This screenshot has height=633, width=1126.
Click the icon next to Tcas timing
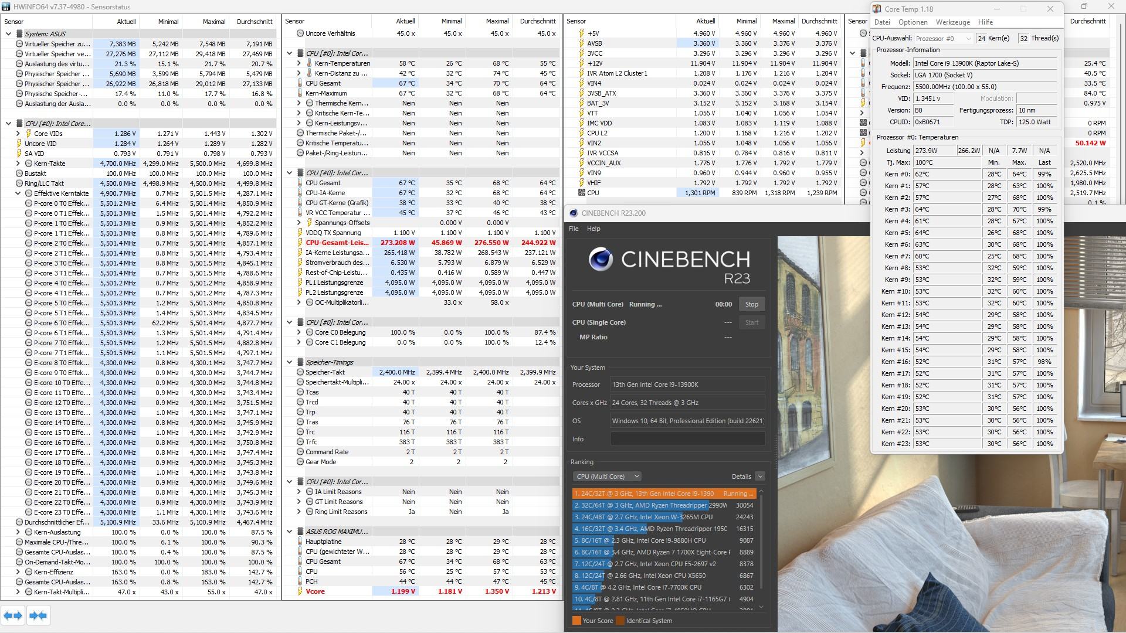(x=300, y=392)
